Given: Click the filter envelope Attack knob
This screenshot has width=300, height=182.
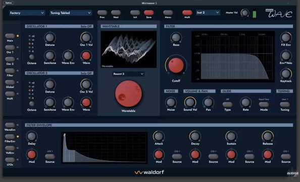Looking at the screenshot, I should (x=159, y=136).
